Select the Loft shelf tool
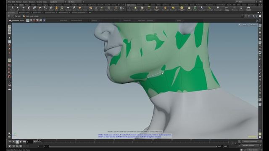Screen dimensions: 269x151 pos(18,8)
